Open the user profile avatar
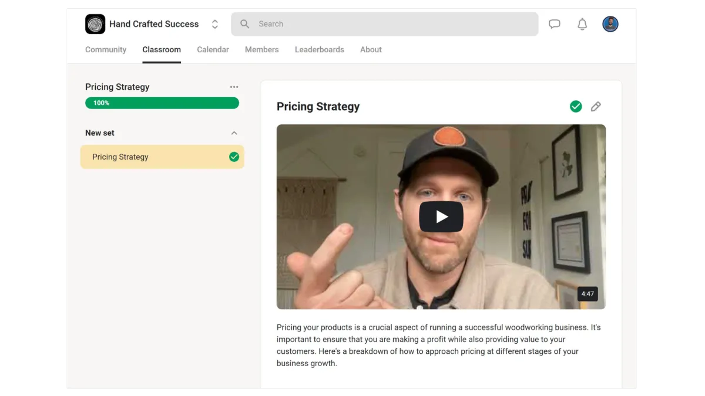Image resolution: width=705 pixels, height=396 pixels. [x=610, y=24]
